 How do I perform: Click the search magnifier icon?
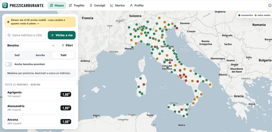[9, 35]
